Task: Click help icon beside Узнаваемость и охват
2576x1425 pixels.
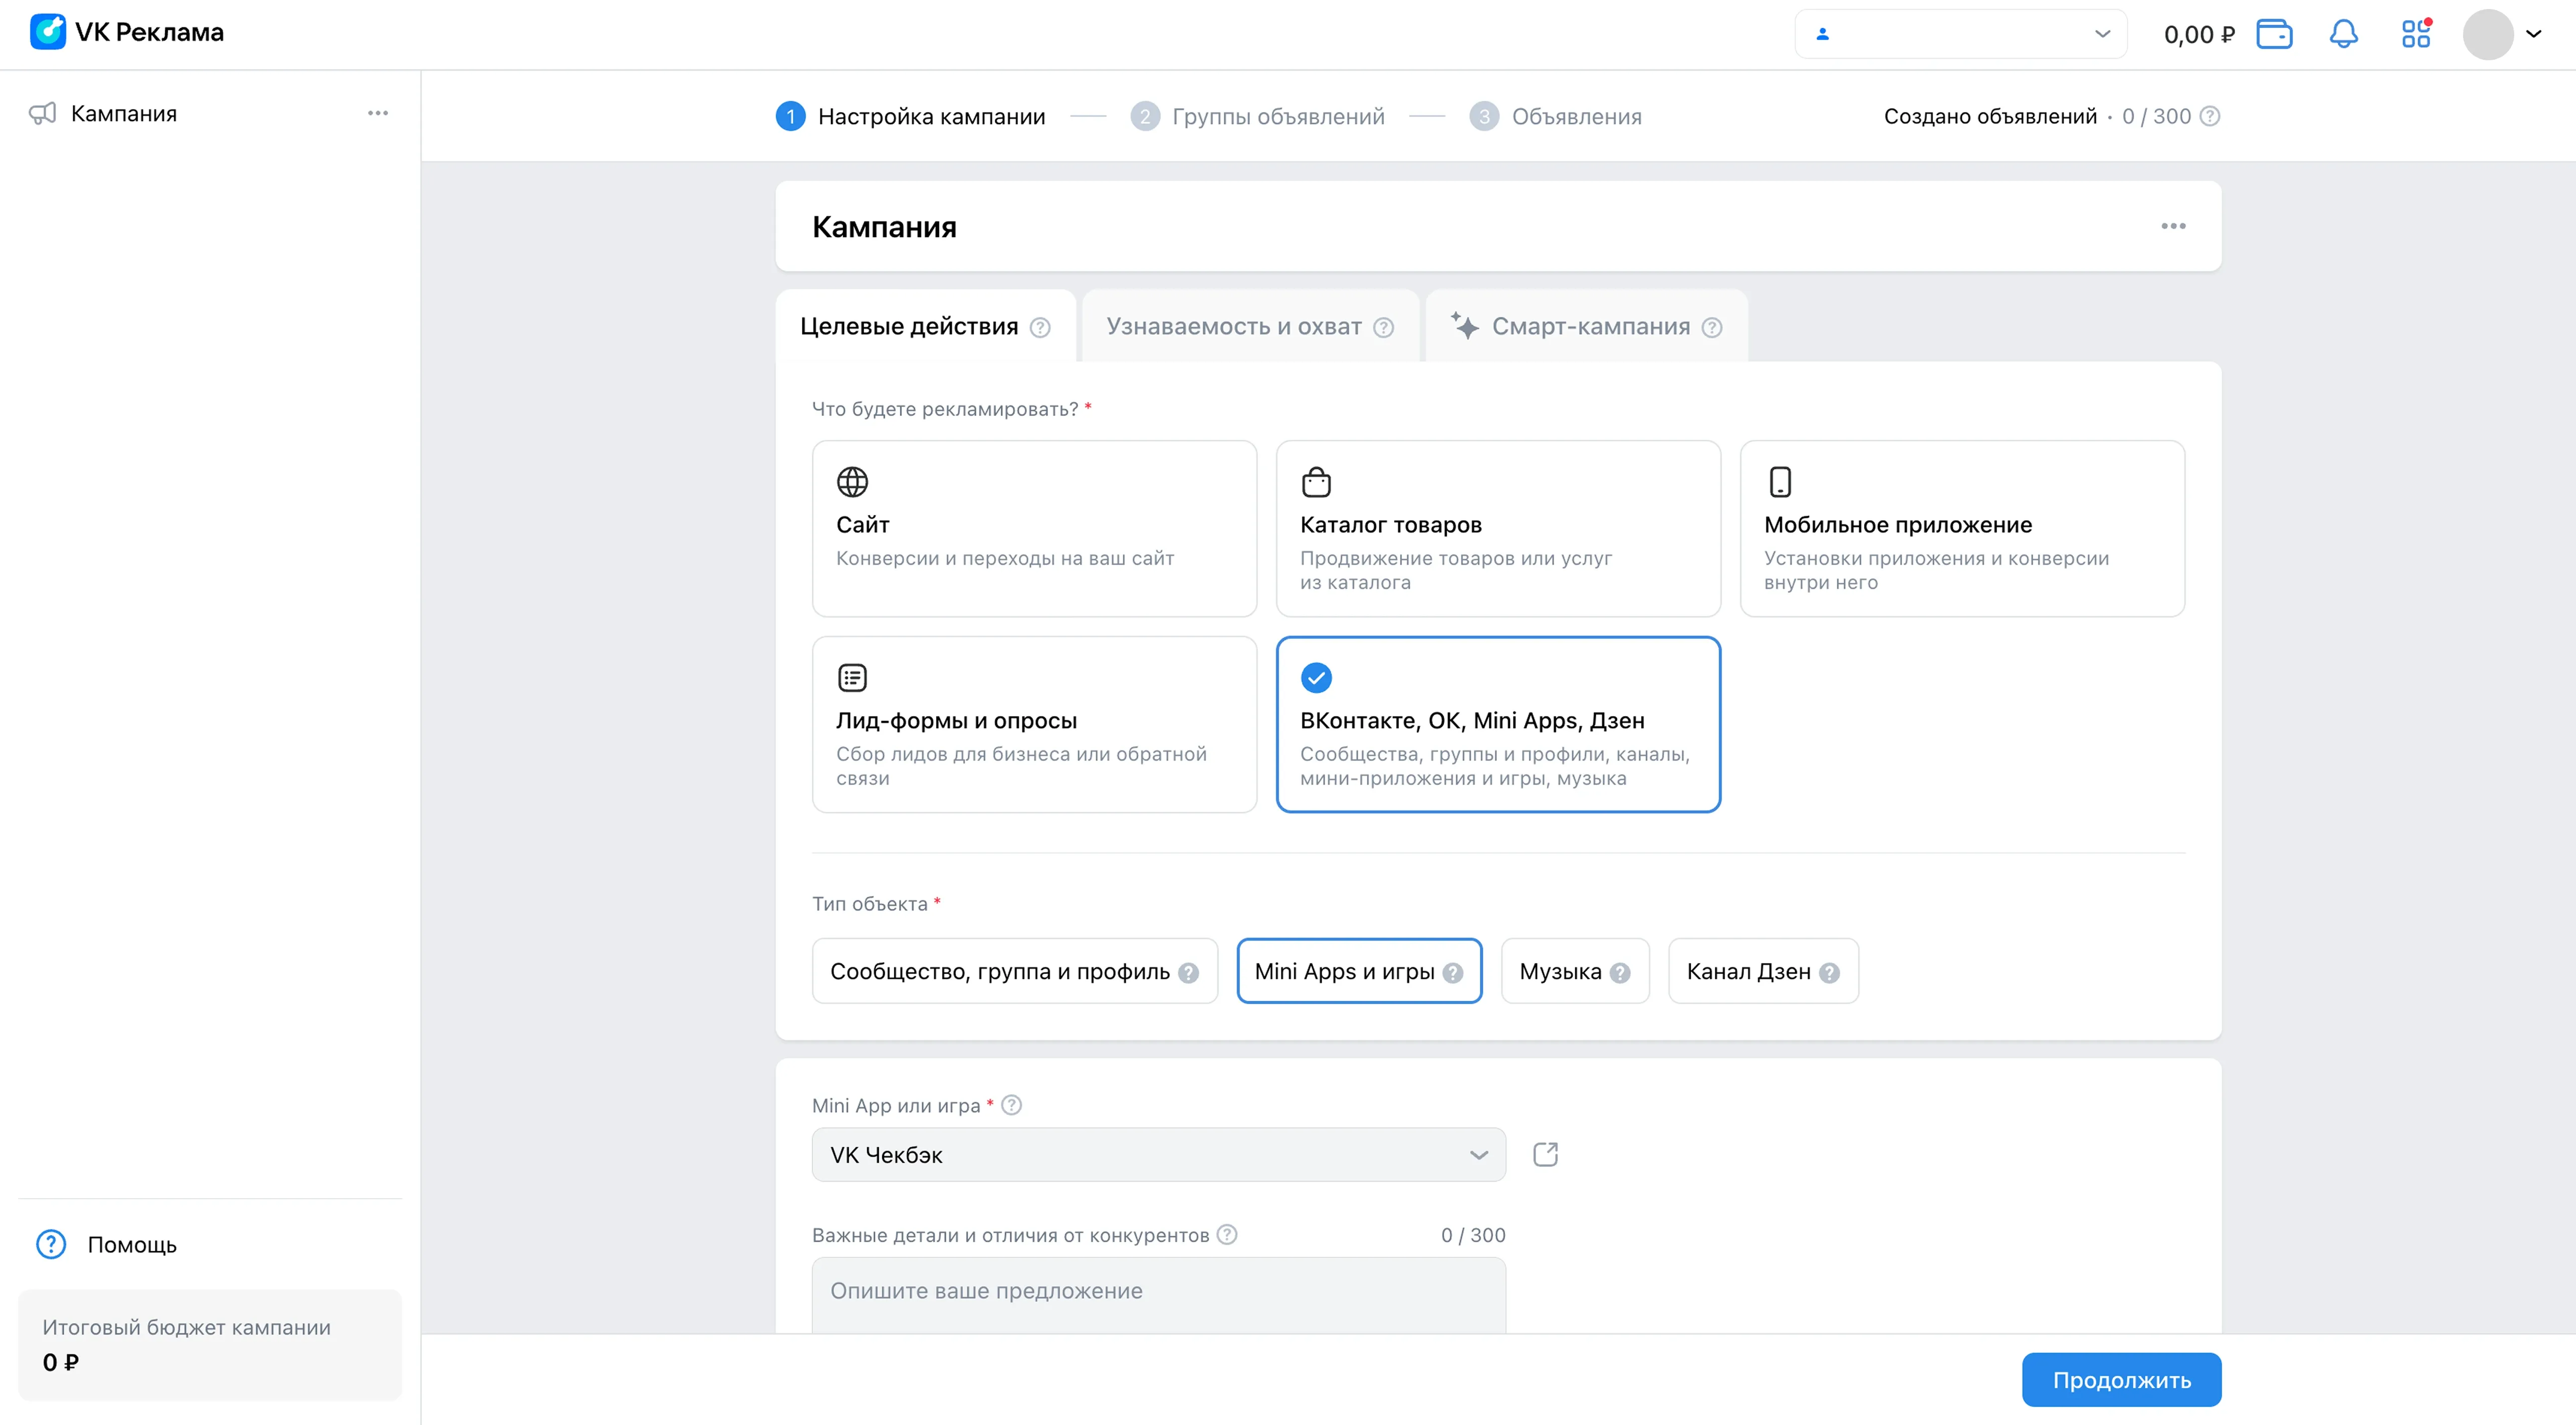Action: [1383, 327]
